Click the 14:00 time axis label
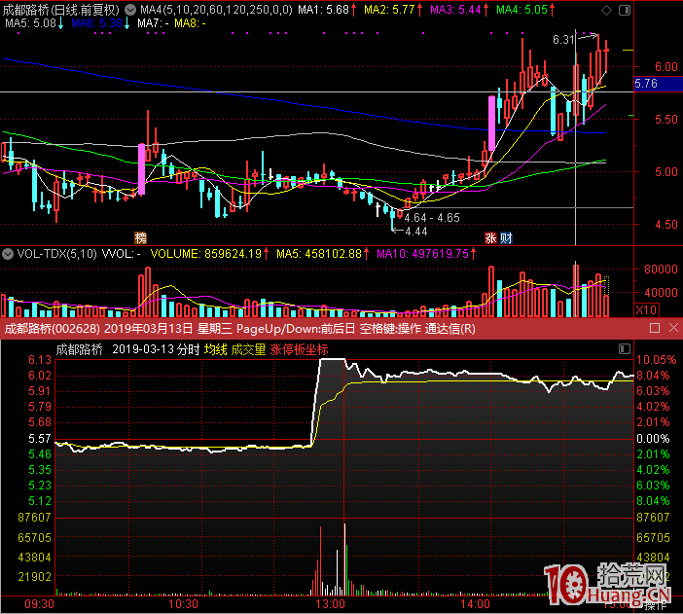Image resolution: width=683 pixels, height=614 pixels. [475, 604]
